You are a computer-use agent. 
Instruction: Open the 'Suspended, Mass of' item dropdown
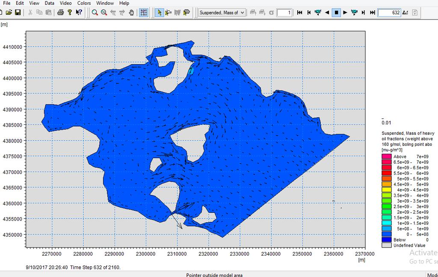coord(222,12)
